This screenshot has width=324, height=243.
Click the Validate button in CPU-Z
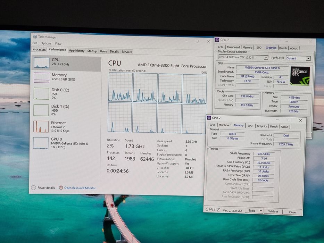click(x=273, y=211)
